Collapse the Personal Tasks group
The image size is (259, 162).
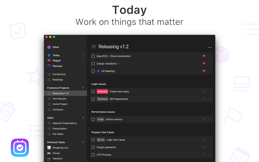pos(83,142)
